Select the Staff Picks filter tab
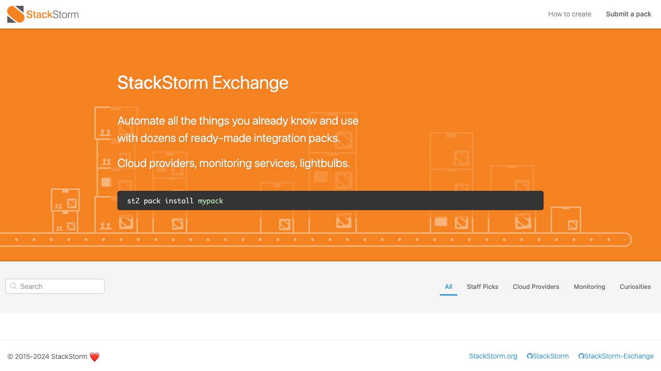661x371 pixels. (482, 286)
